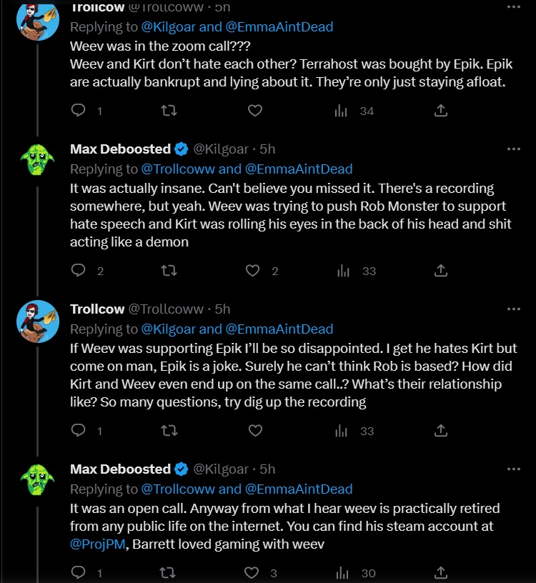Click Trollcow's avatar on "so disappointed" tweet

click(37, 322)
